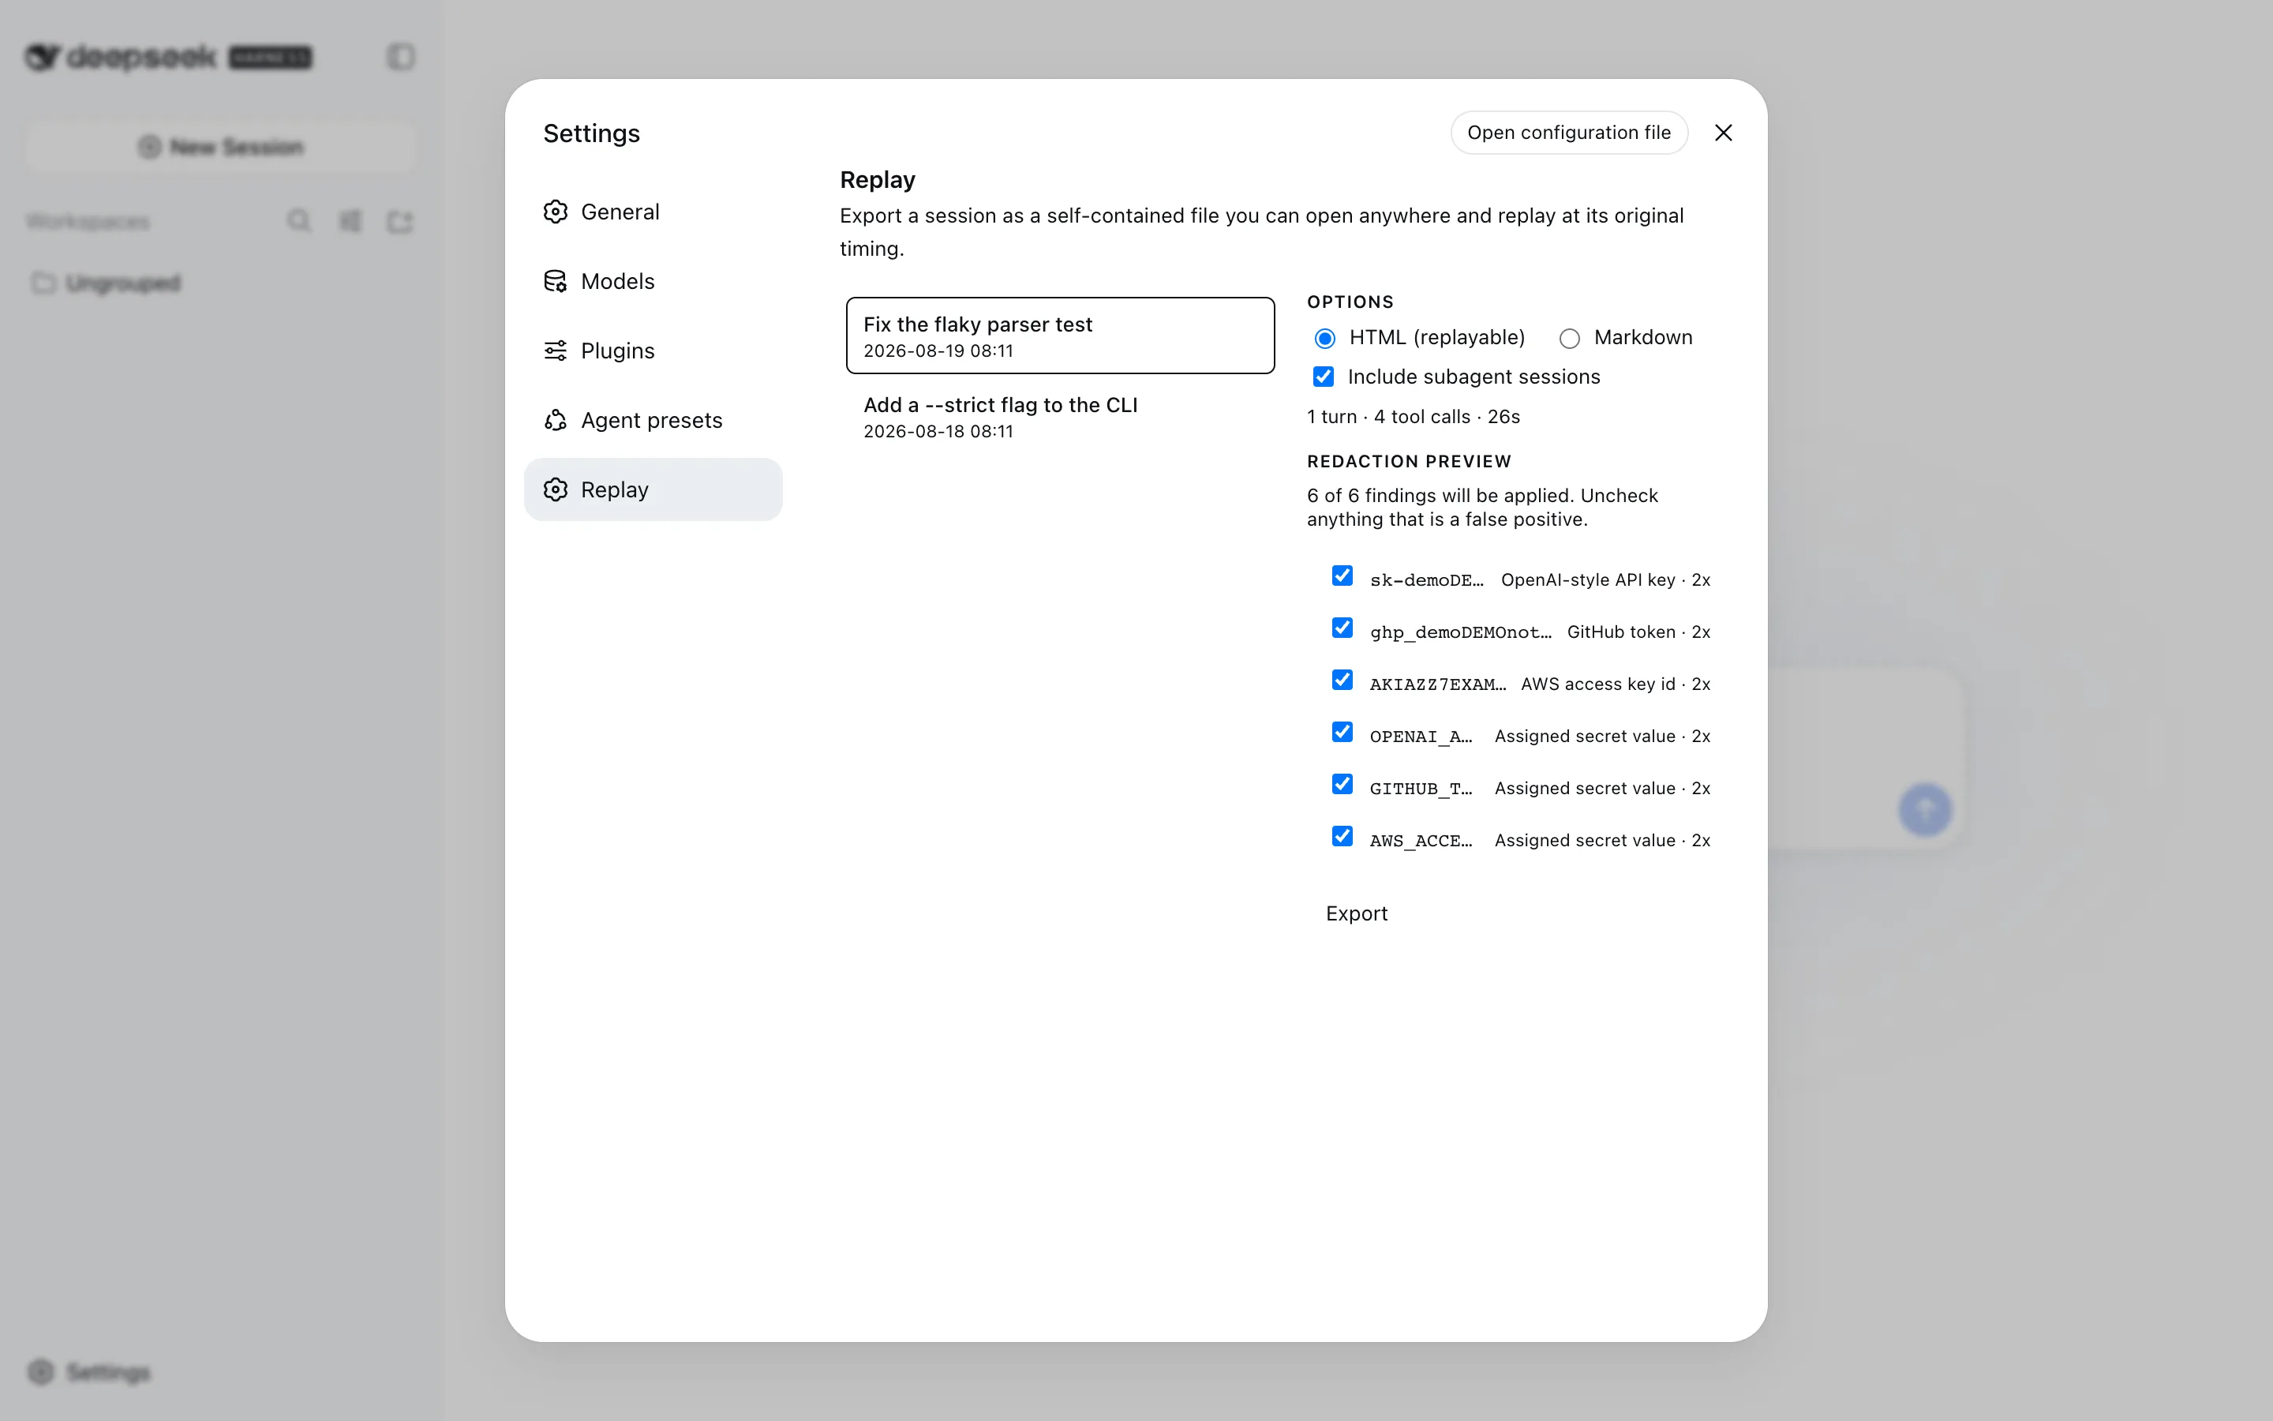Open the Plugins settings section
2273x1421 pixels.
pos(653,351)
